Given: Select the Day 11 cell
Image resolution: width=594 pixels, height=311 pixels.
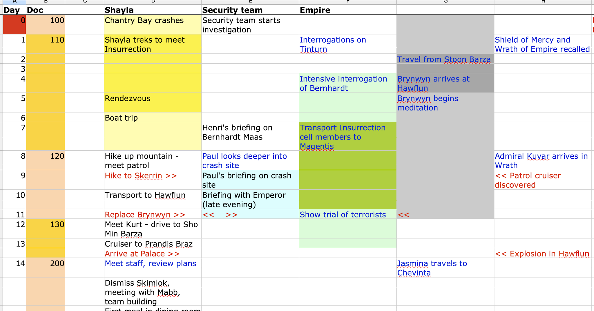Looking at the screenshot, I should tap(14, 214).
